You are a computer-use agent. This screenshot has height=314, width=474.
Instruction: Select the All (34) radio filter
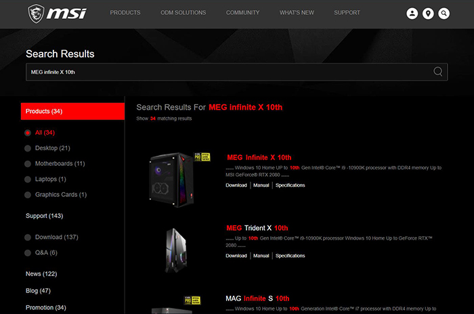(x=28, y=133)
